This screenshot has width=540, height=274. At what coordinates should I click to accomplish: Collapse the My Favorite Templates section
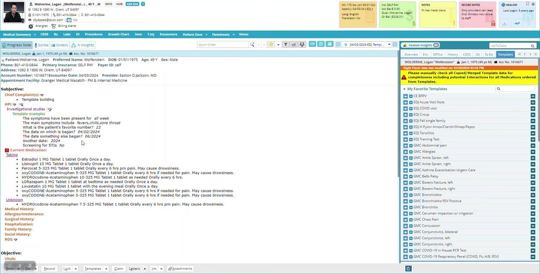(404, 89)
